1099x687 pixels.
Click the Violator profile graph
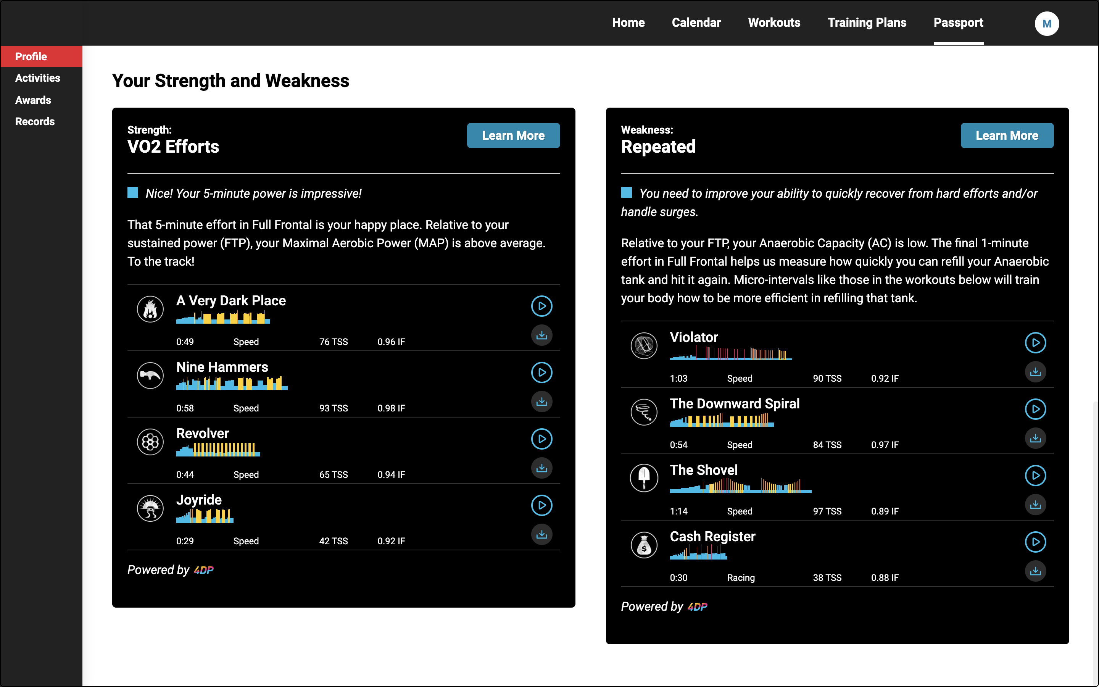point(731,353)
